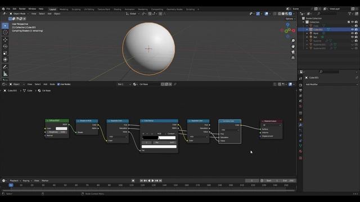Click the viewport zoom magnifier icon
The height and width of the screenshot is (202, 360).
[293, 41]
